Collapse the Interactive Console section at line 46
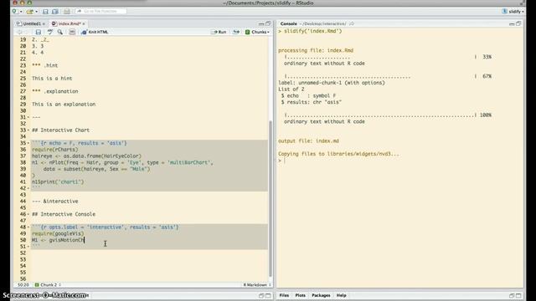 [x=28, y=214]
